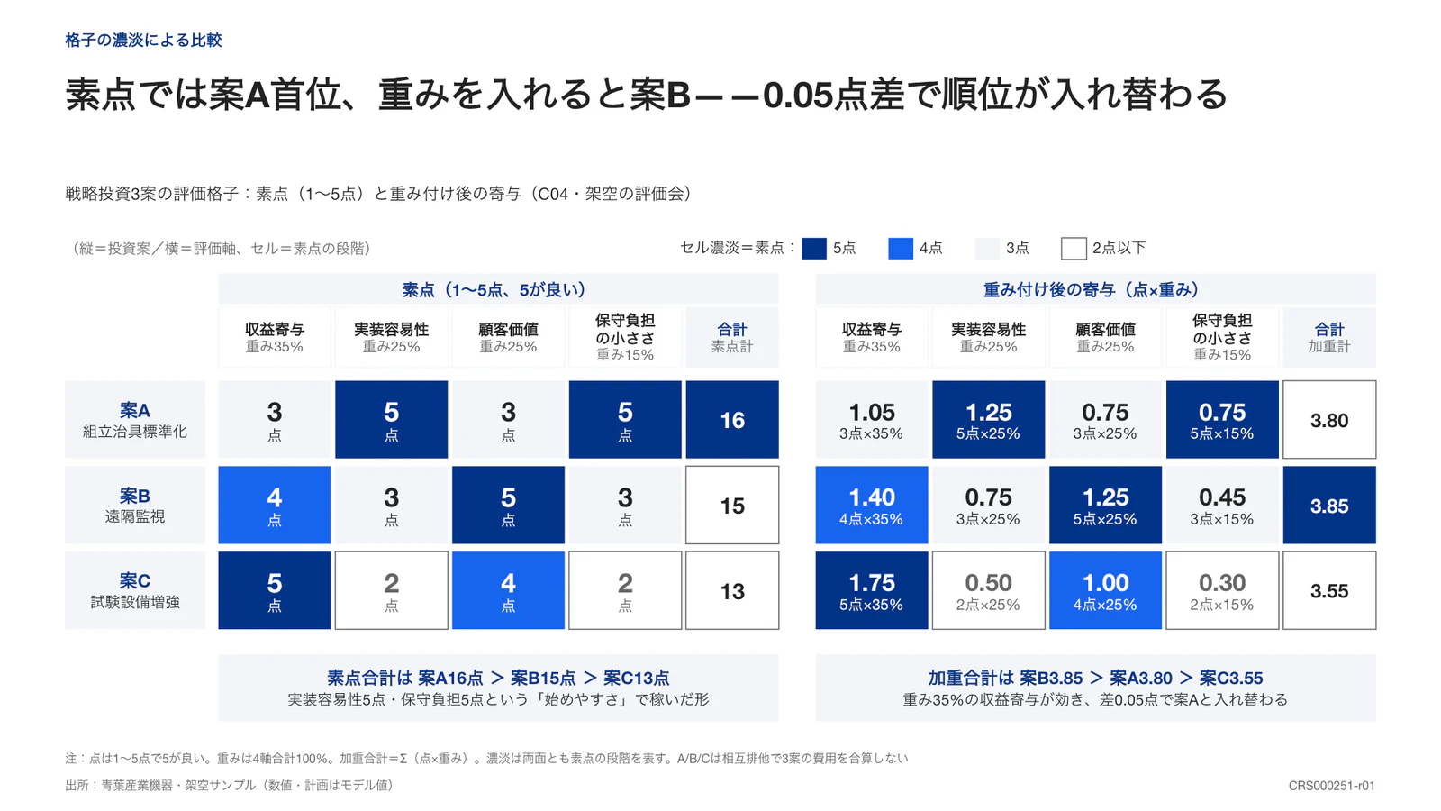The width and height of the screenshot is (1441, 811).
Task: Click the 重み付け後の寄与（点×重み）section header
Action: tap(1095, 289)
